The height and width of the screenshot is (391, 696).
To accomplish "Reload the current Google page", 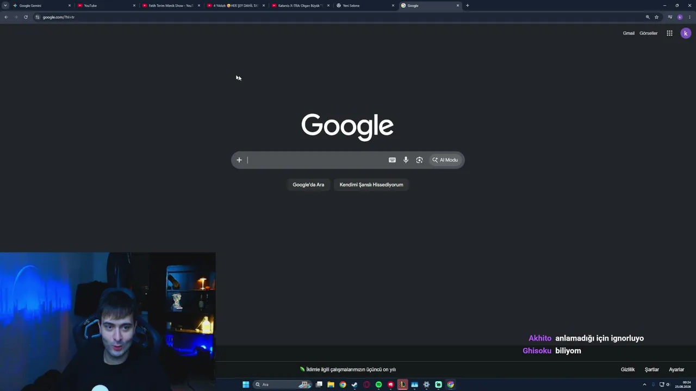I will pos(26,17).
